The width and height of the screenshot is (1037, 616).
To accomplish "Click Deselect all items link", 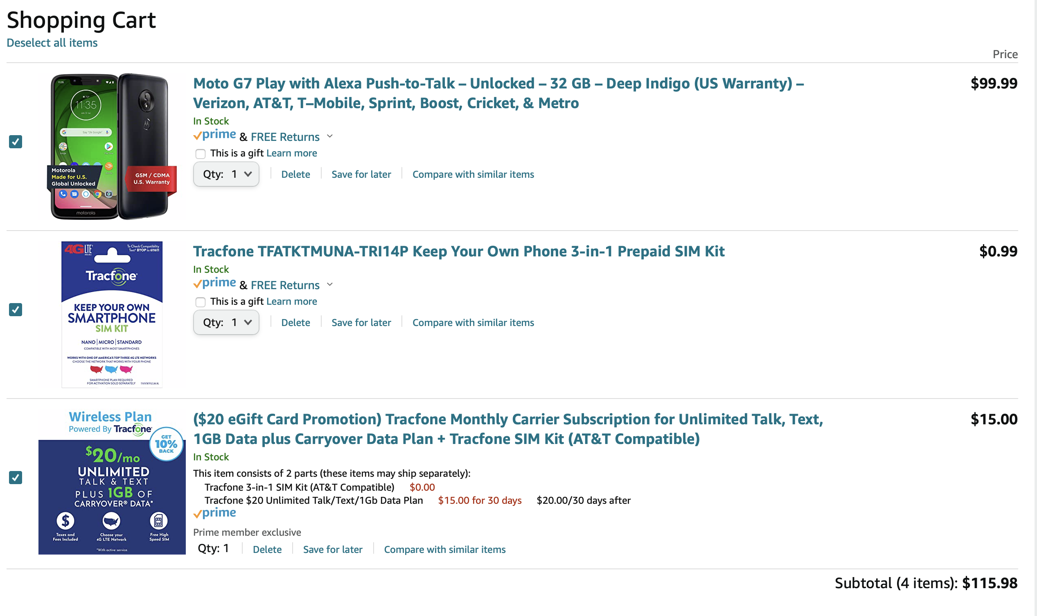I will (52, 43).
